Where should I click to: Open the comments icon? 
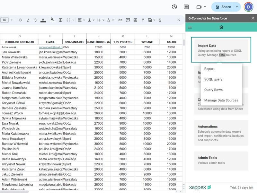click(x=186, y=7)
